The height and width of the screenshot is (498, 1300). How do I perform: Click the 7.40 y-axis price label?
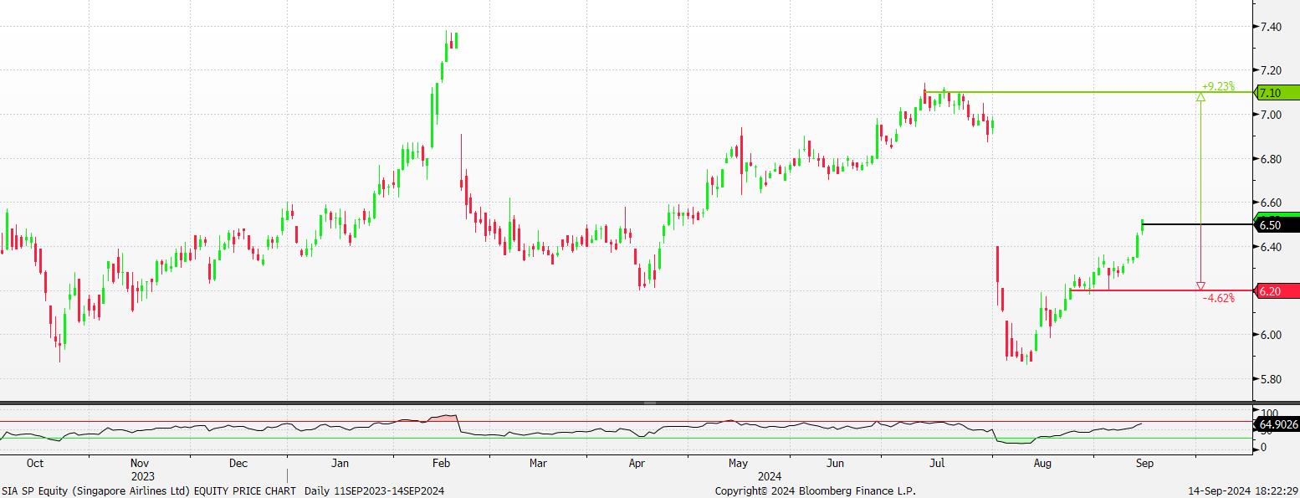(x=1272, y=27)
